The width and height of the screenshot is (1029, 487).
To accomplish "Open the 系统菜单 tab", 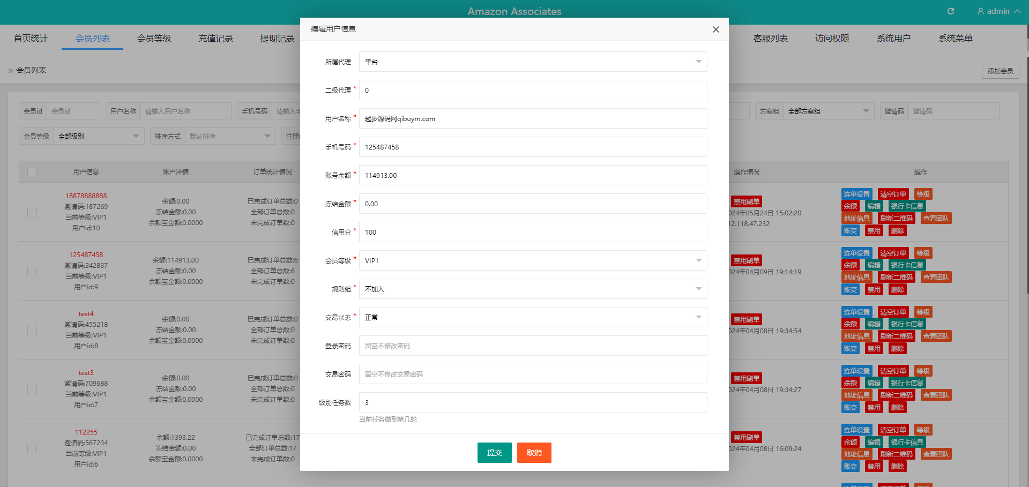I will click(955, 39).
